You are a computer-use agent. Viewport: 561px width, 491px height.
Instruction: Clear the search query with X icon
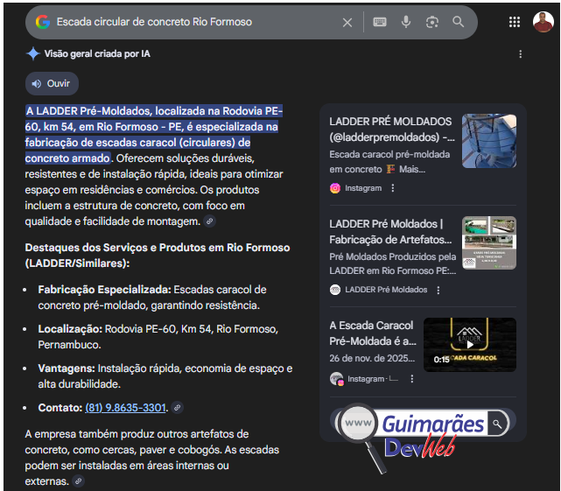pos(347,23)
